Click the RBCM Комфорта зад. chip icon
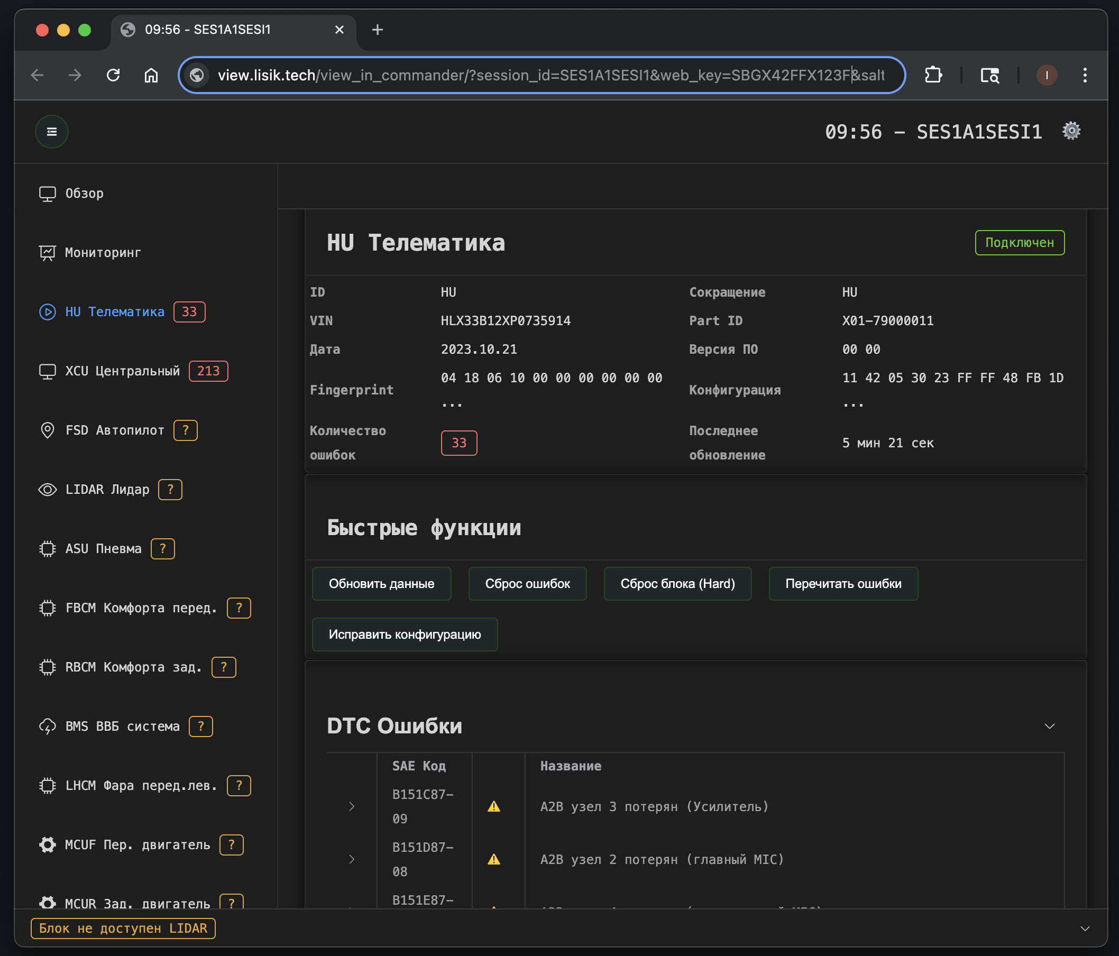 click(x=48, y=668)
